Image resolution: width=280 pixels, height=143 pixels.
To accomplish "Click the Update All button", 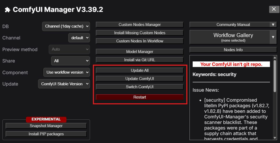I will (140, 70).
